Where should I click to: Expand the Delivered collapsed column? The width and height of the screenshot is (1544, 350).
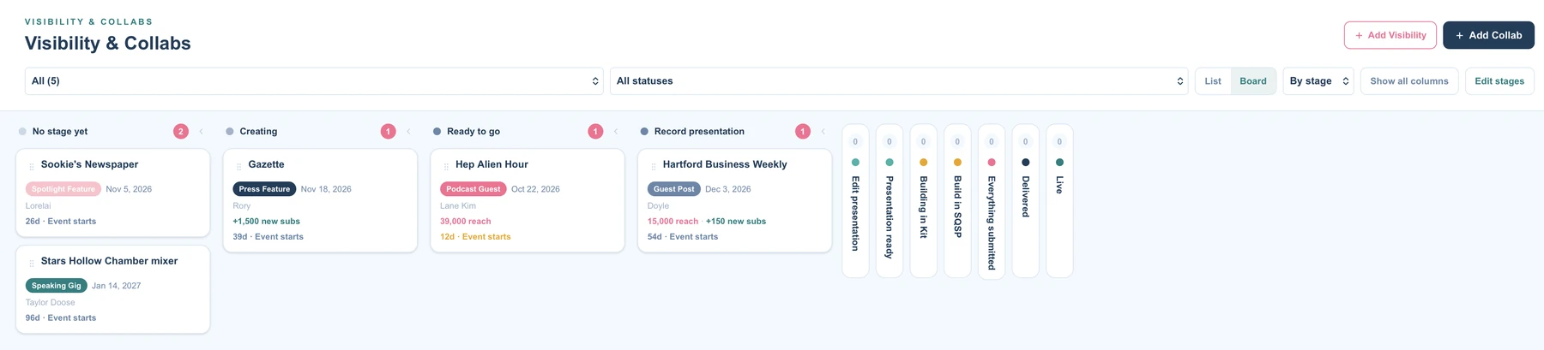pos(1025,201)
